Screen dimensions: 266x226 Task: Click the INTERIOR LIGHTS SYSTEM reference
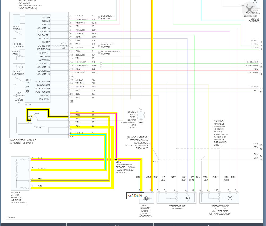pyautogui.click(x=110, y=53)
